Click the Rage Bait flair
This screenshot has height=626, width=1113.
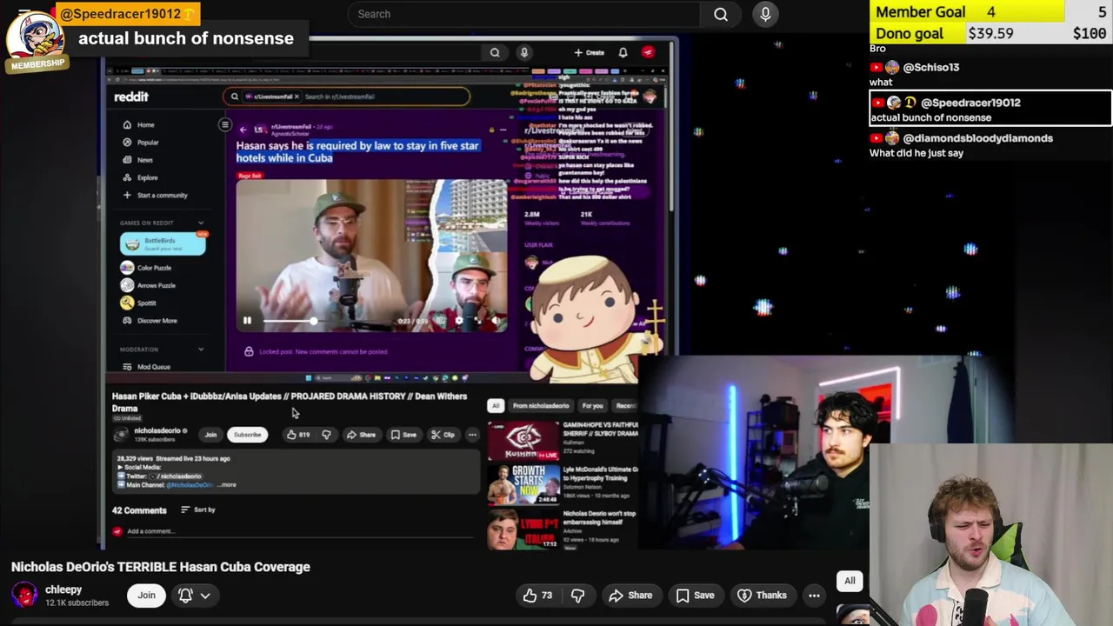(x=250, y=176)
